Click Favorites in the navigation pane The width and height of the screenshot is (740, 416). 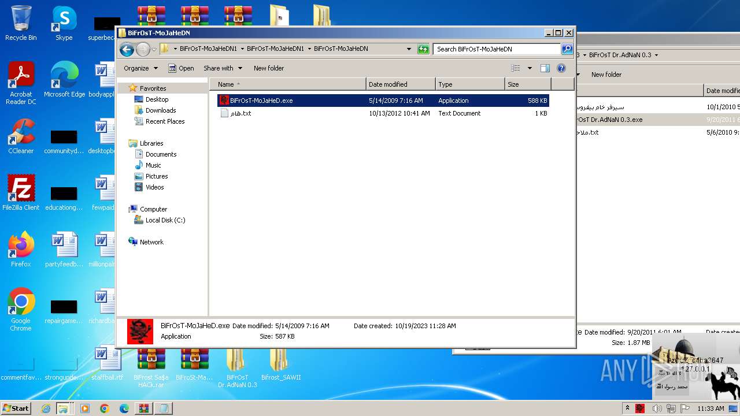coord(153,88)
